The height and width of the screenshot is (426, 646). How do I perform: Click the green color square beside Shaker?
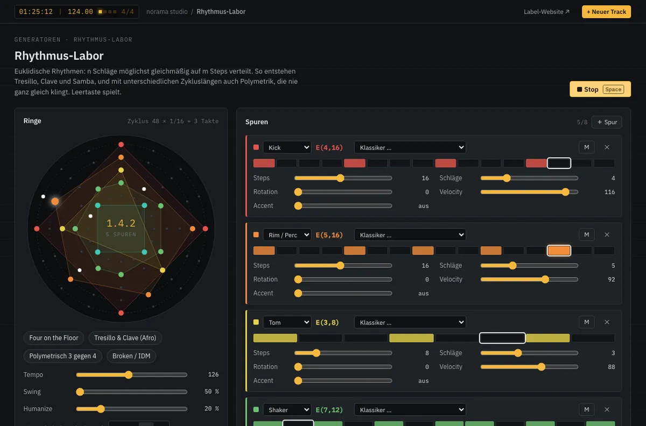pos(256,410)
